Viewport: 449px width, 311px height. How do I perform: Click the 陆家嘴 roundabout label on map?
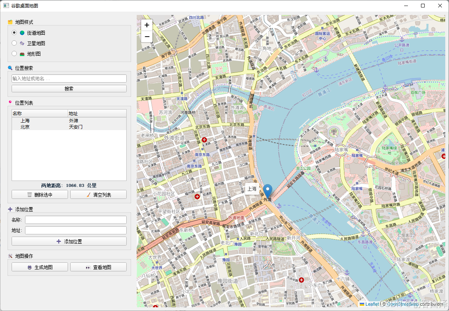pos(341,149)
